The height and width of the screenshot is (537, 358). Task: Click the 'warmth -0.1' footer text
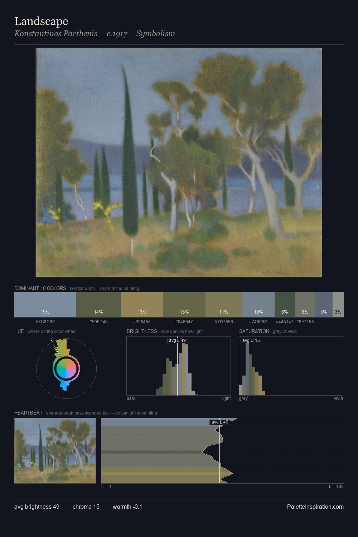point(127,507)
